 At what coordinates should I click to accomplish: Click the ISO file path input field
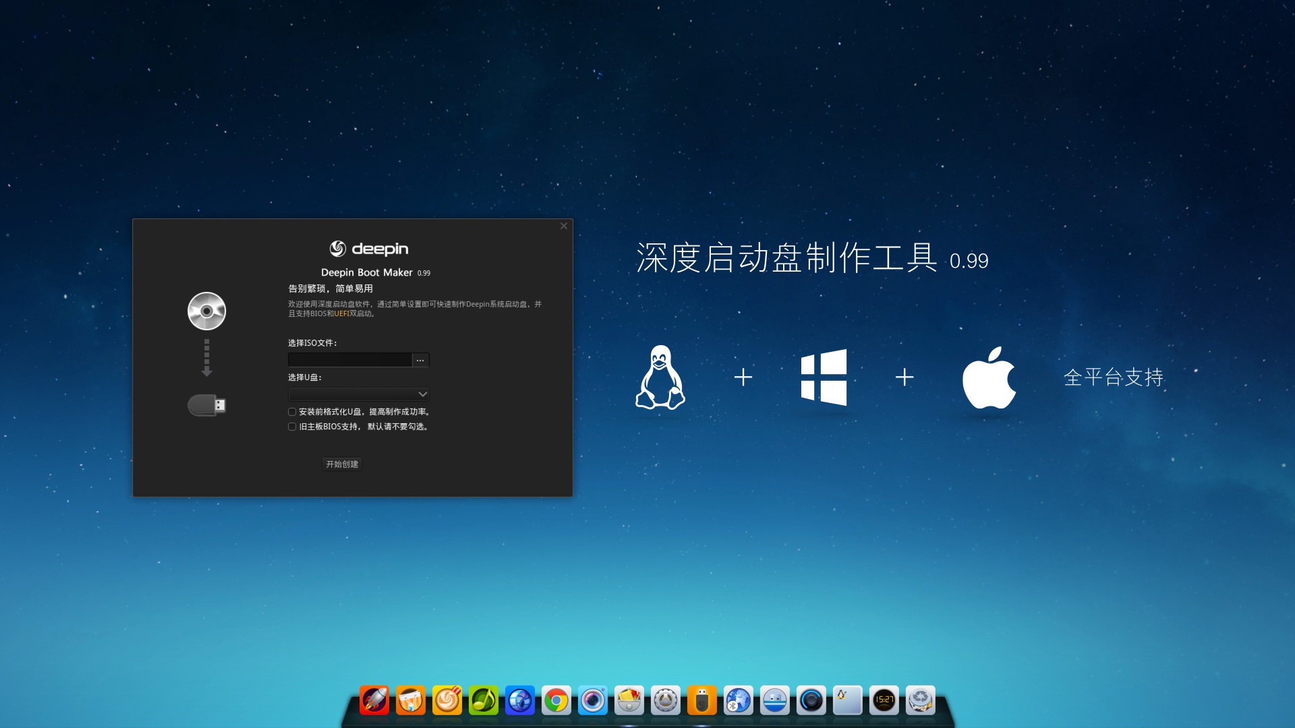pyautogui.click(x=350, y=360)
